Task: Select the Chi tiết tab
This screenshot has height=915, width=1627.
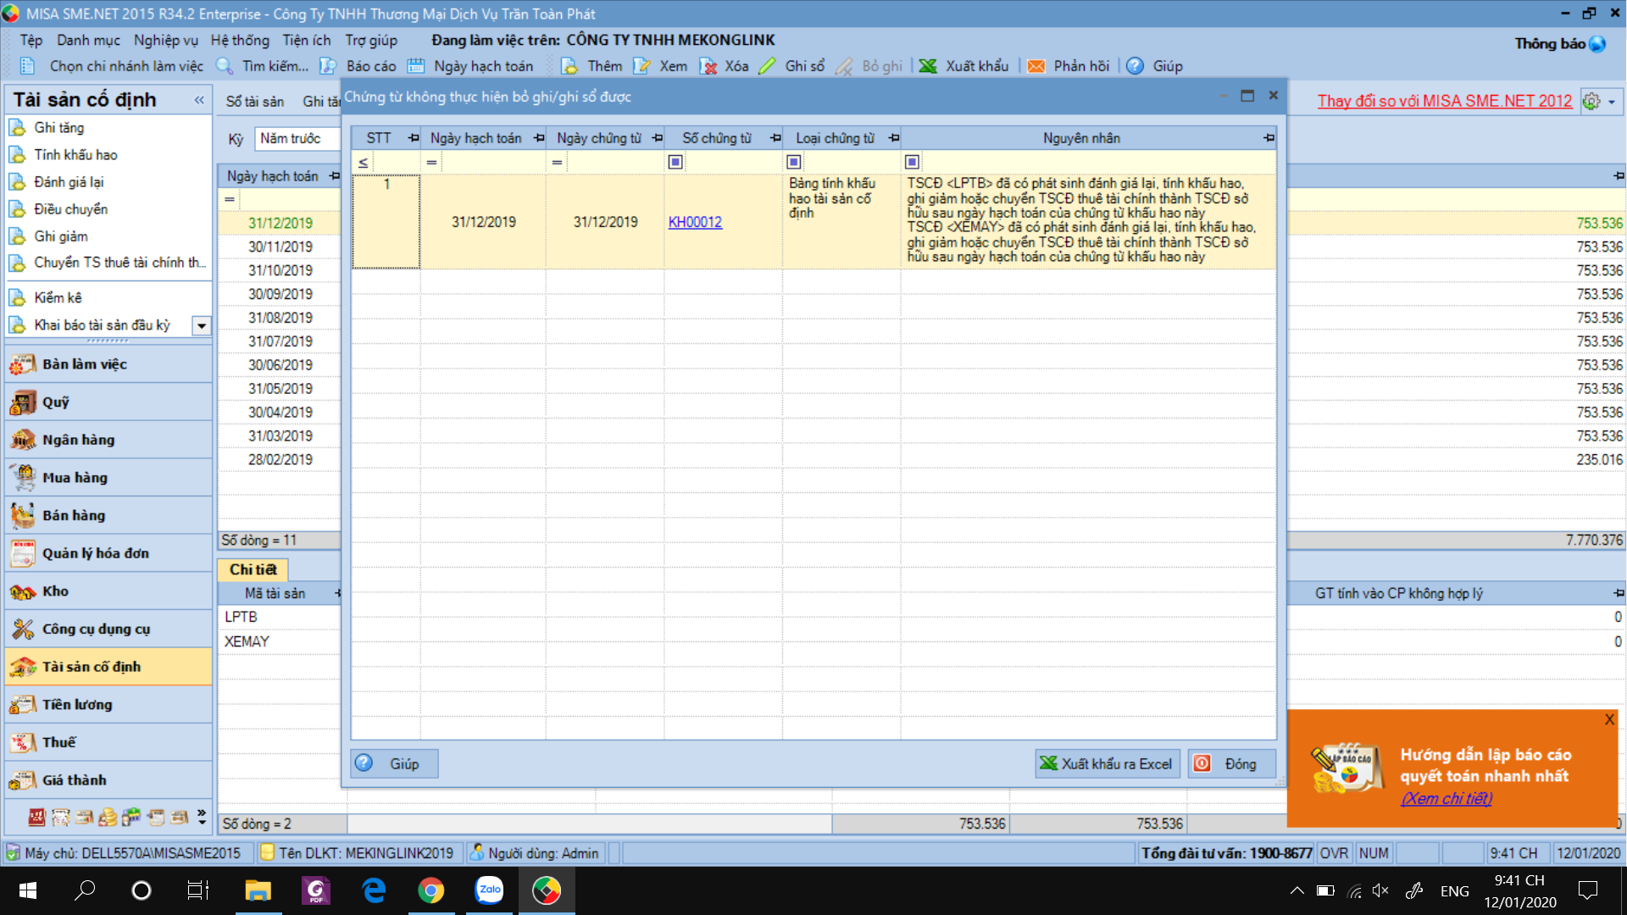Action: coord(253,570)
